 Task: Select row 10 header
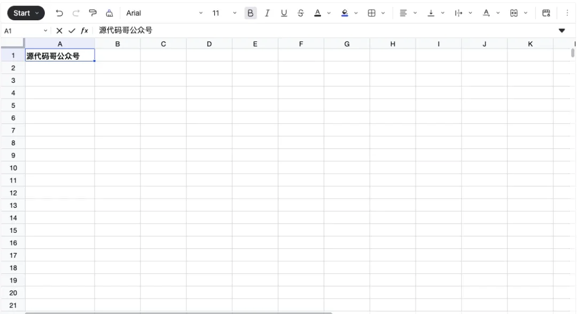[x=13, y=168]
